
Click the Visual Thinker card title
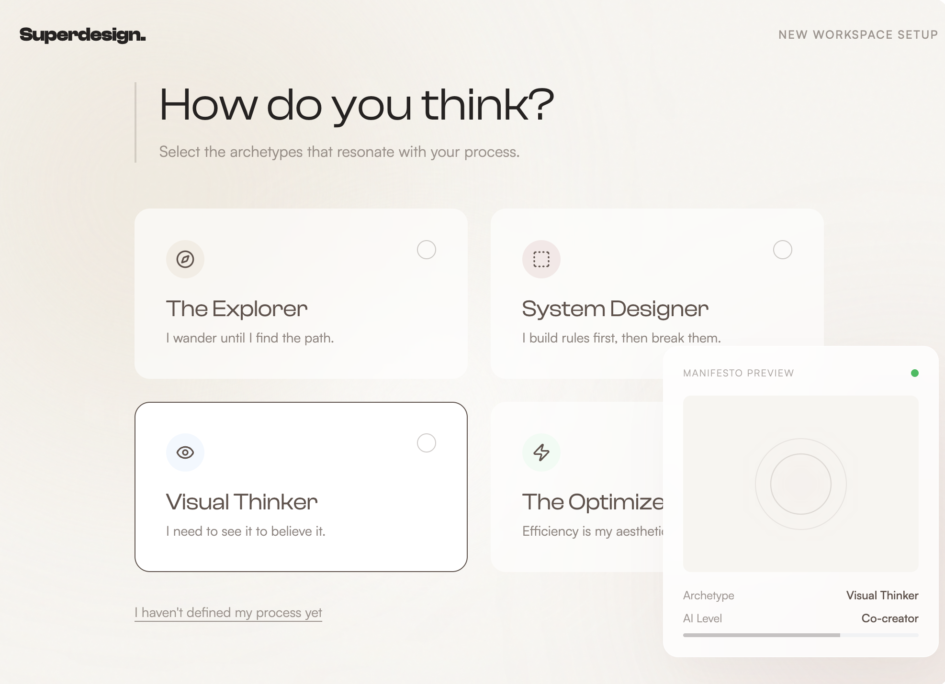242,502
